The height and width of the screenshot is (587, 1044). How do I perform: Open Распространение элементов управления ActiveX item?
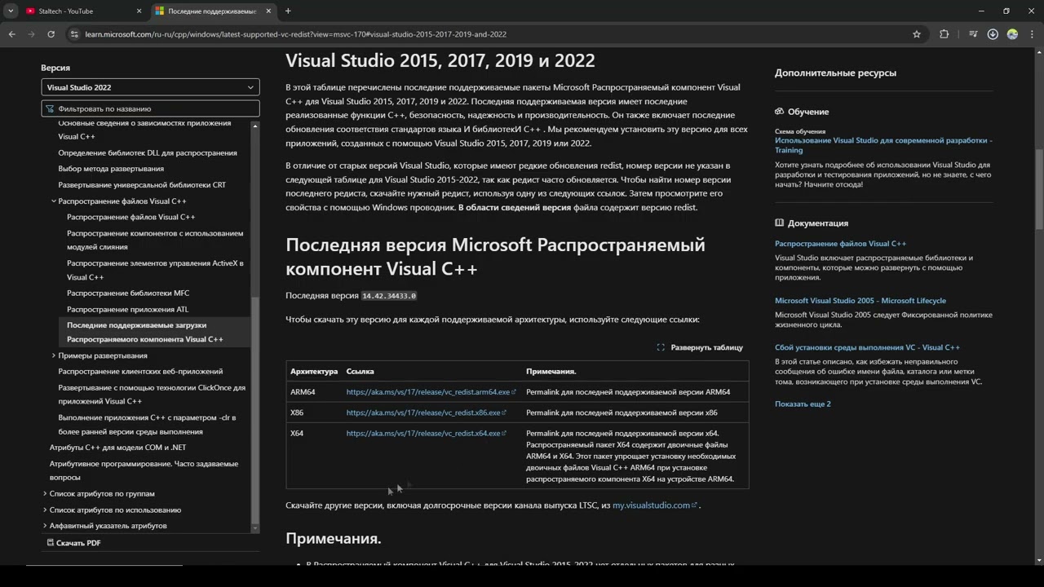pos(155,270)
